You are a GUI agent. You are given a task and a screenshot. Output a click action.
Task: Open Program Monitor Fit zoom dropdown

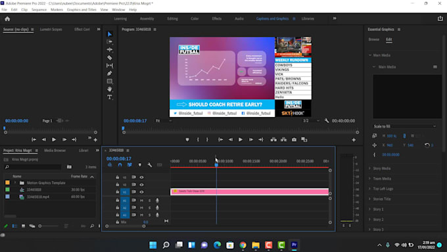point(164,120)
